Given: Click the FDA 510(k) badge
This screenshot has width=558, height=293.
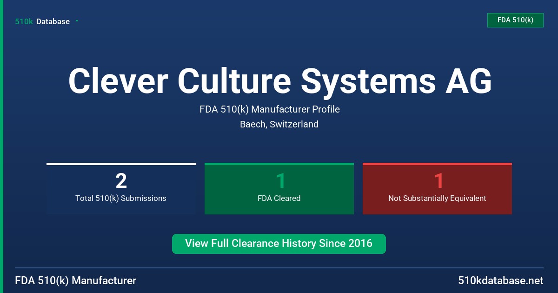Looking at the screenshot, I should click(x=515, y=20).
